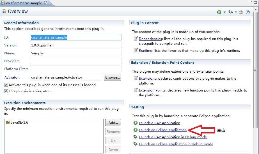This screenshot has width=259, height=154.
Task: Focus the empty Platform Filter field
Action: point(76,69)
